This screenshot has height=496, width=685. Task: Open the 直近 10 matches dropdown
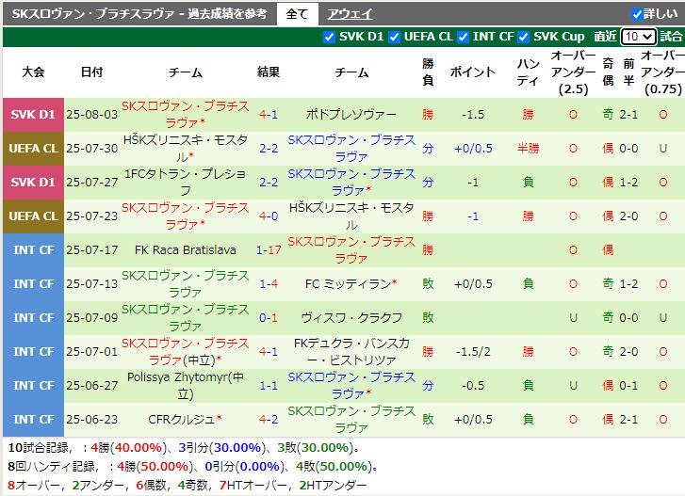coord(638,37)
